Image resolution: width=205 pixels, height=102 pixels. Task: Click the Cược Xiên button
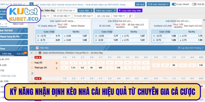(86, 10)
